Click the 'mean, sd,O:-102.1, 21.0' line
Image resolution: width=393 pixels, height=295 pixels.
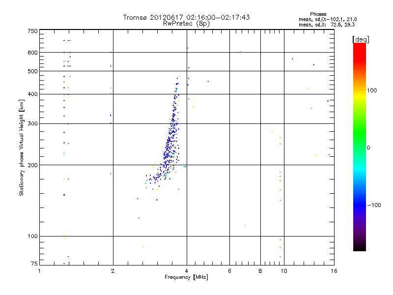pos(328,19)
